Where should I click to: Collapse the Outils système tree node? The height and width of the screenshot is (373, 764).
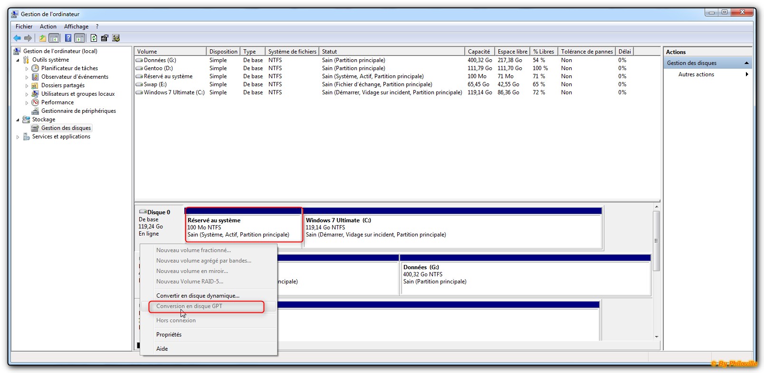pos(18,60)
